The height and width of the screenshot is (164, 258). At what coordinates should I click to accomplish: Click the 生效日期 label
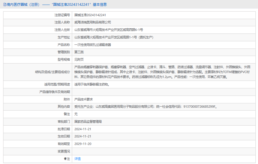(x=64, y=136)
